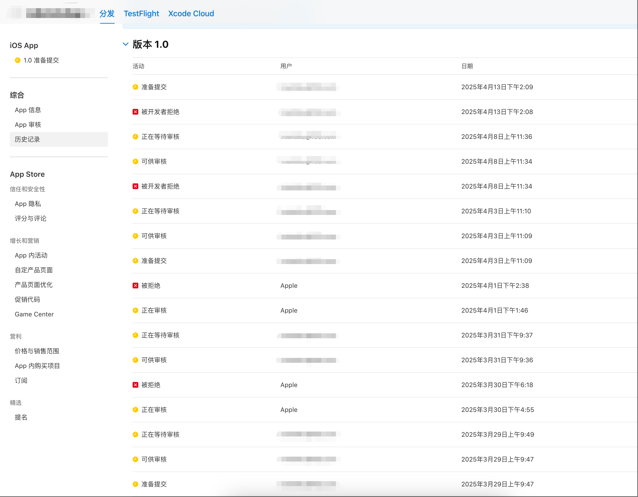Collapse the 版本 1.0 section chevron
The height and width of the screenshot is (497, 638).
click(x=125, y=44)
